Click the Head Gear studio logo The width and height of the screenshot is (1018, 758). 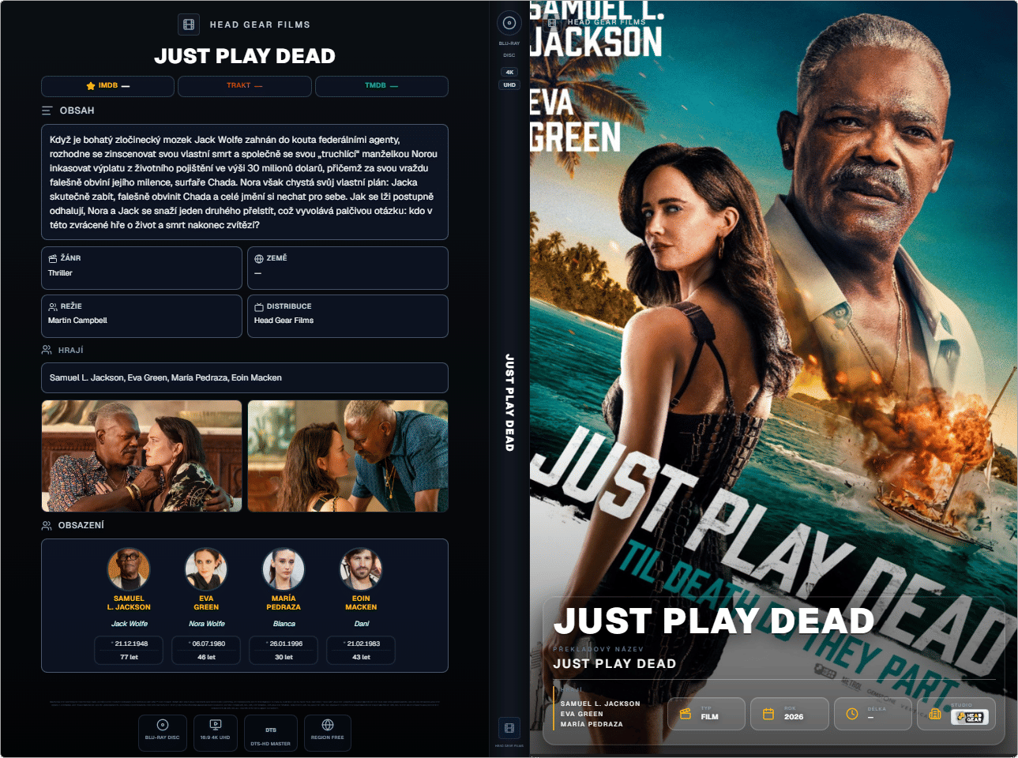point(969,717)
